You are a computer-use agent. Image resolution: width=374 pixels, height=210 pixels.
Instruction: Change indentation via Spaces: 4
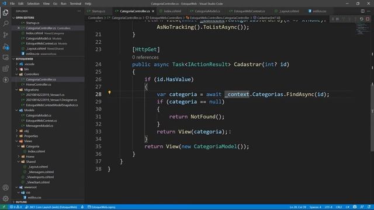316,207
